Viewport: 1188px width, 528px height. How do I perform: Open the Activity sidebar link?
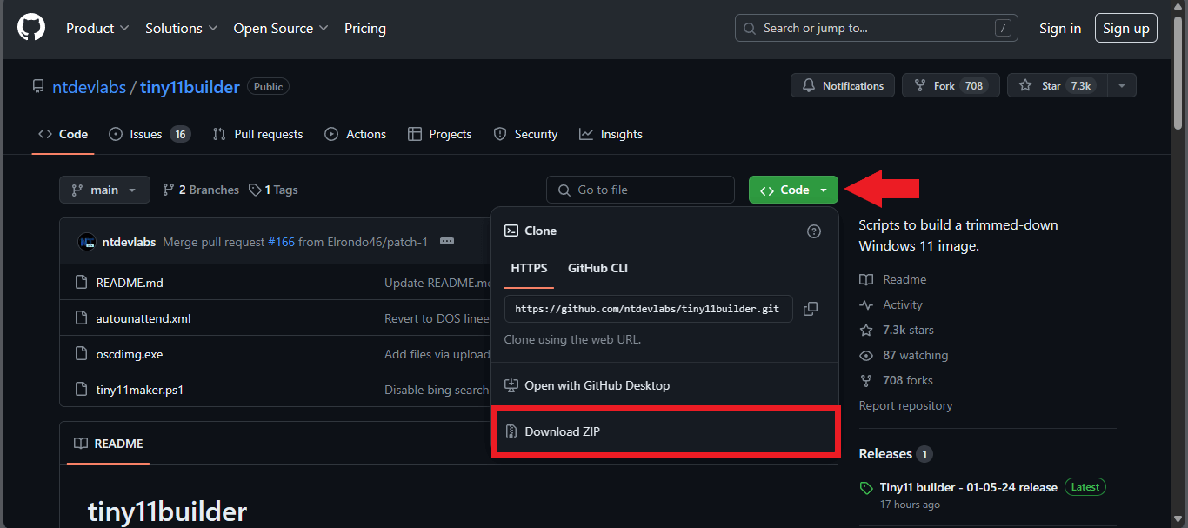(x=891, y=304)
